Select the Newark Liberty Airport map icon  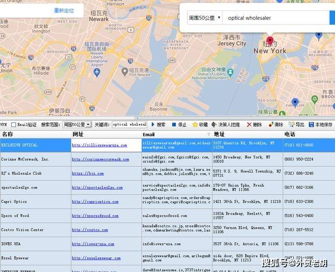click(x=97, y=73)
